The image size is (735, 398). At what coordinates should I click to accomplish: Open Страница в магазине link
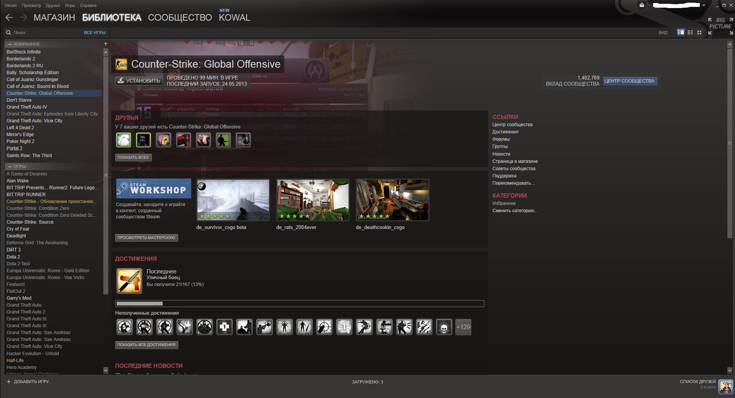click(x=515, y=161)
